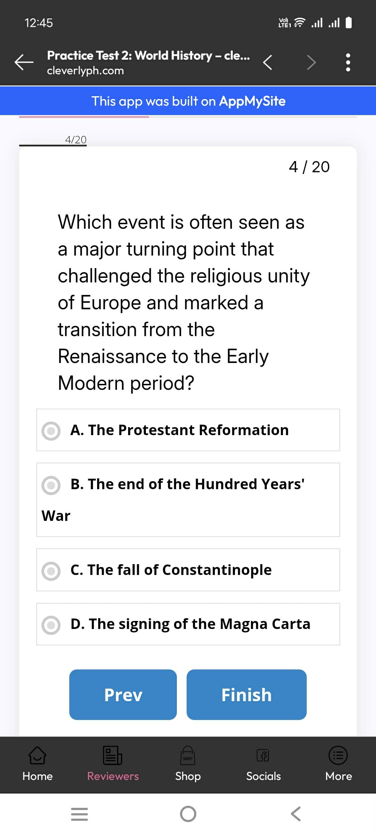Tap the Home house icon
This screenshot has height=834, width=376.
37,755
